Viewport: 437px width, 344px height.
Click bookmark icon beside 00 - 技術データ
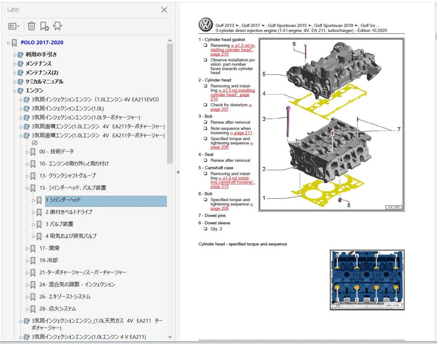point(33,152)
